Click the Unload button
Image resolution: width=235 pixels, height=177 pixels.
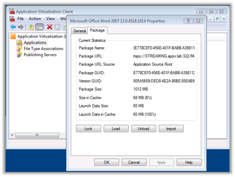point(143,129)
